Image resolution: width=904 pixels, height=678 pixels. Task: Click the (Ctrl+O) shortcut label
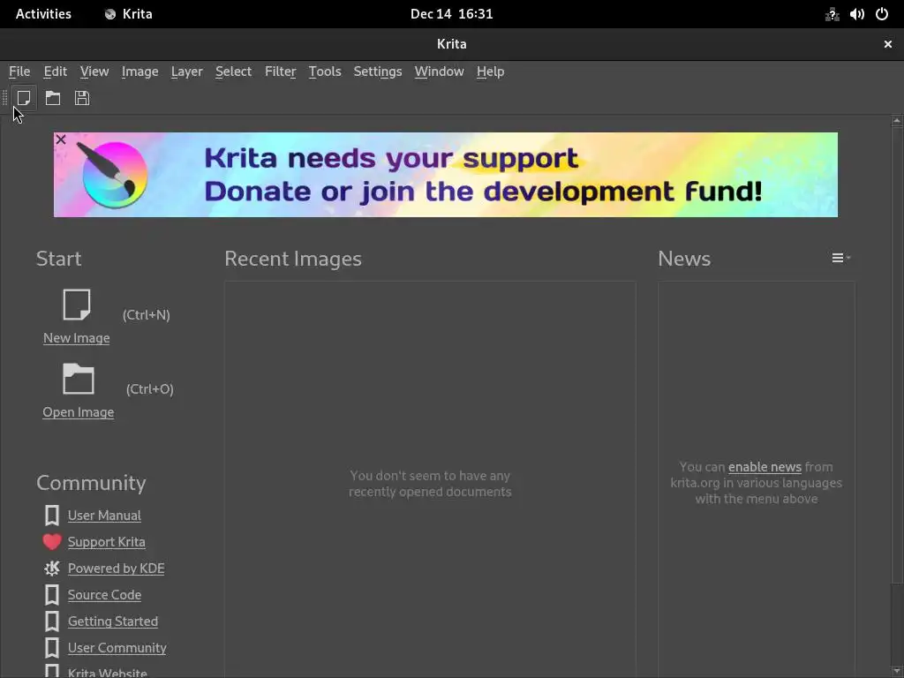point(150,389)
